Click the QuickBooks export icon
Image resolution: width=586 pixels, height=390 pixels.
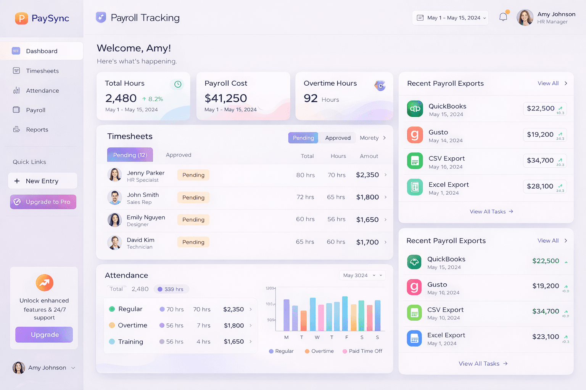[415, 109]
